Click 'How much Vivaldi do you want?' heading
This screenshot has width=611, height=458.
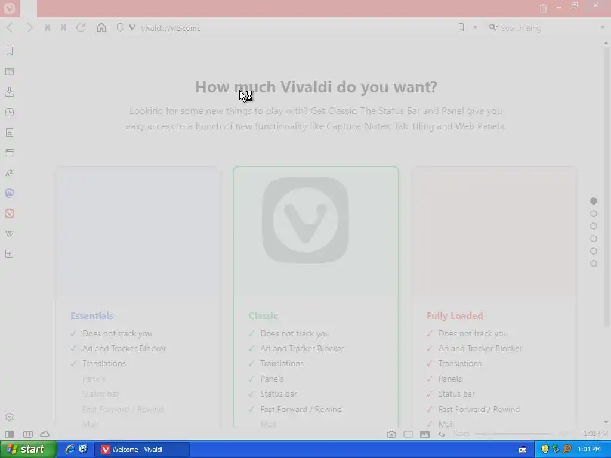[x=316, y=87]
